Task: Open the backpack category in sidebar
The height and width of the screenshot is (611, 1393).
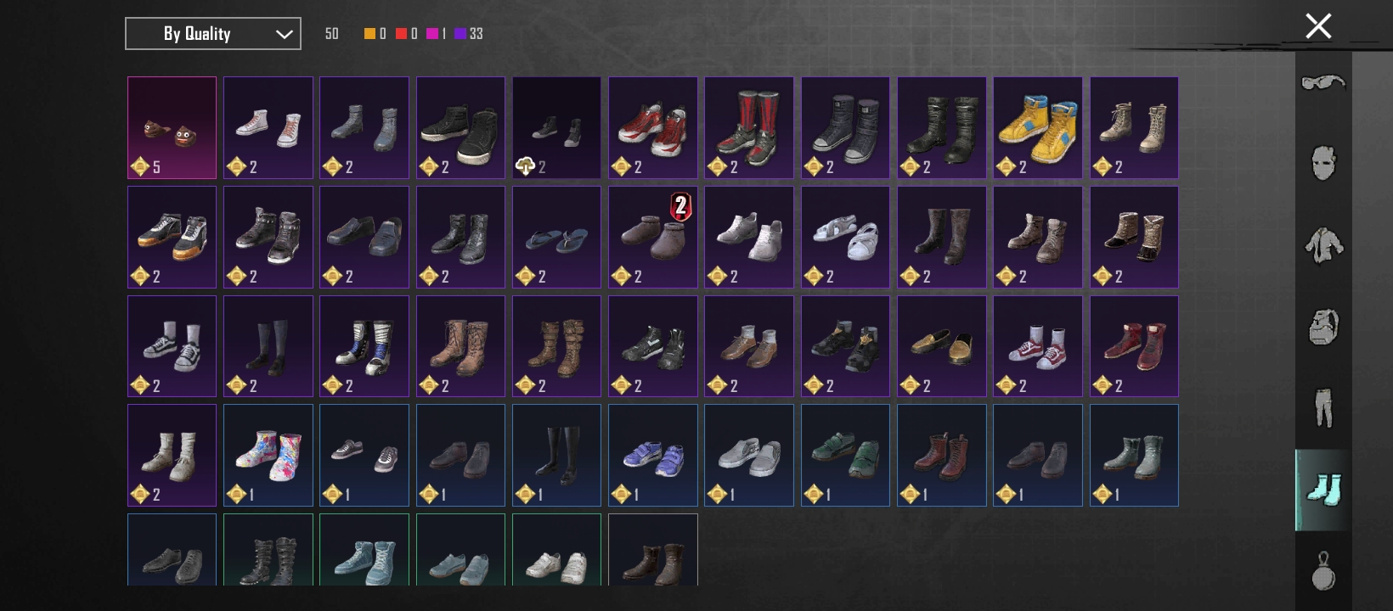Action: pos(1323,327)
